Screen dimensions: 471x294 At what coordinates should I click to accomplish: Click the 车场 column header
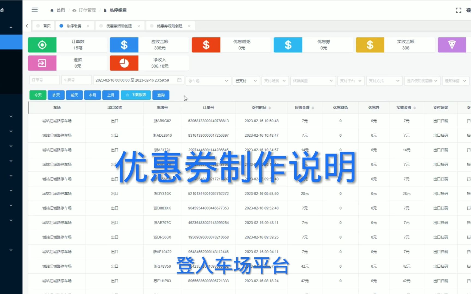tap(57, 108)
